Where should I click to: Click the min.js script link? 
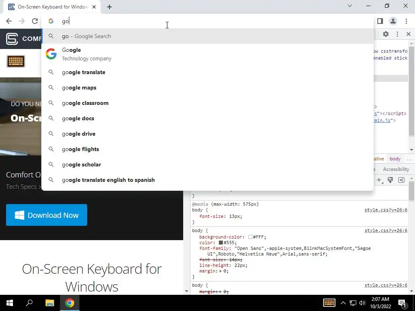point(382,120)
